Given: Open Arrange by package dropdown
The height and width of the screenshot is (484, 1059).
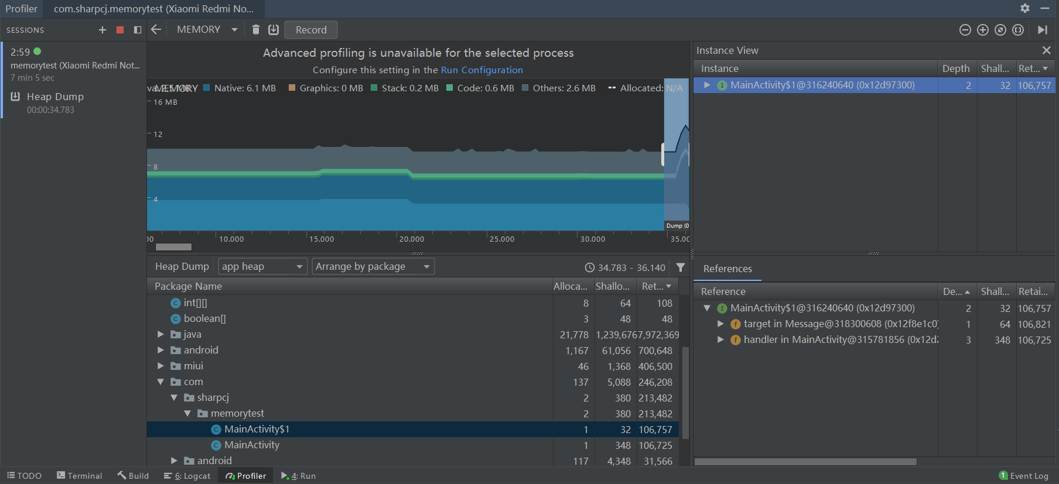Looking at the screenshot, I should (x=373, y=266).
